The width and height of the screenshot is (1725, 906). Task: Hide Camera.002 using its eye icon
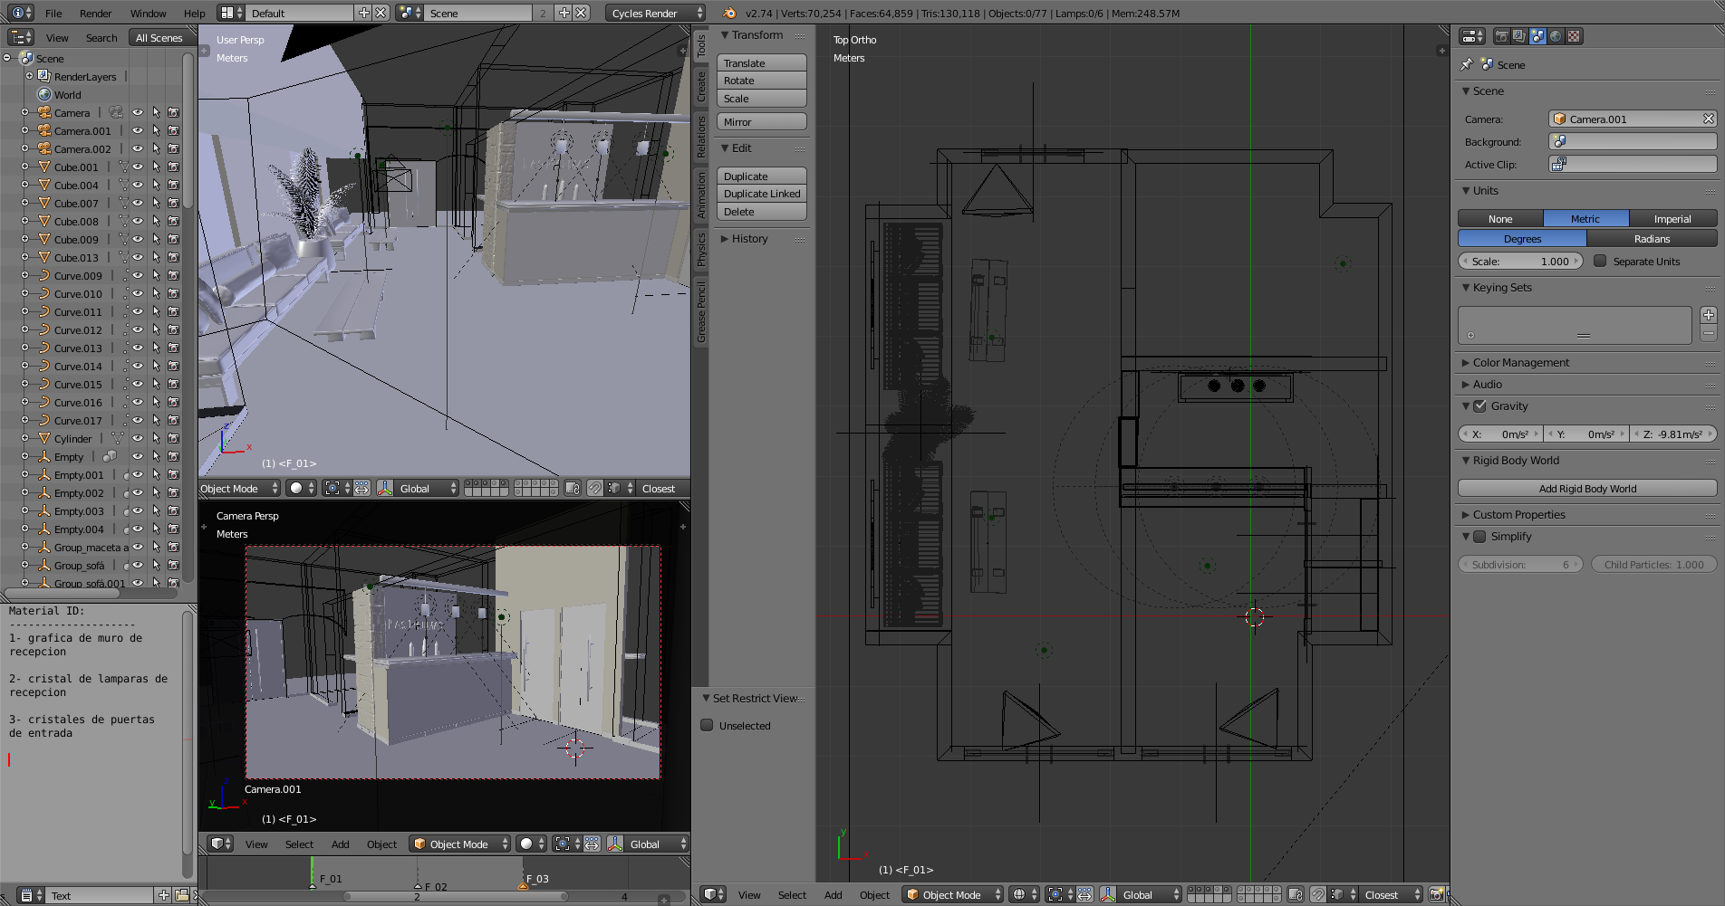pyautogui.click(x=138, y=149)
